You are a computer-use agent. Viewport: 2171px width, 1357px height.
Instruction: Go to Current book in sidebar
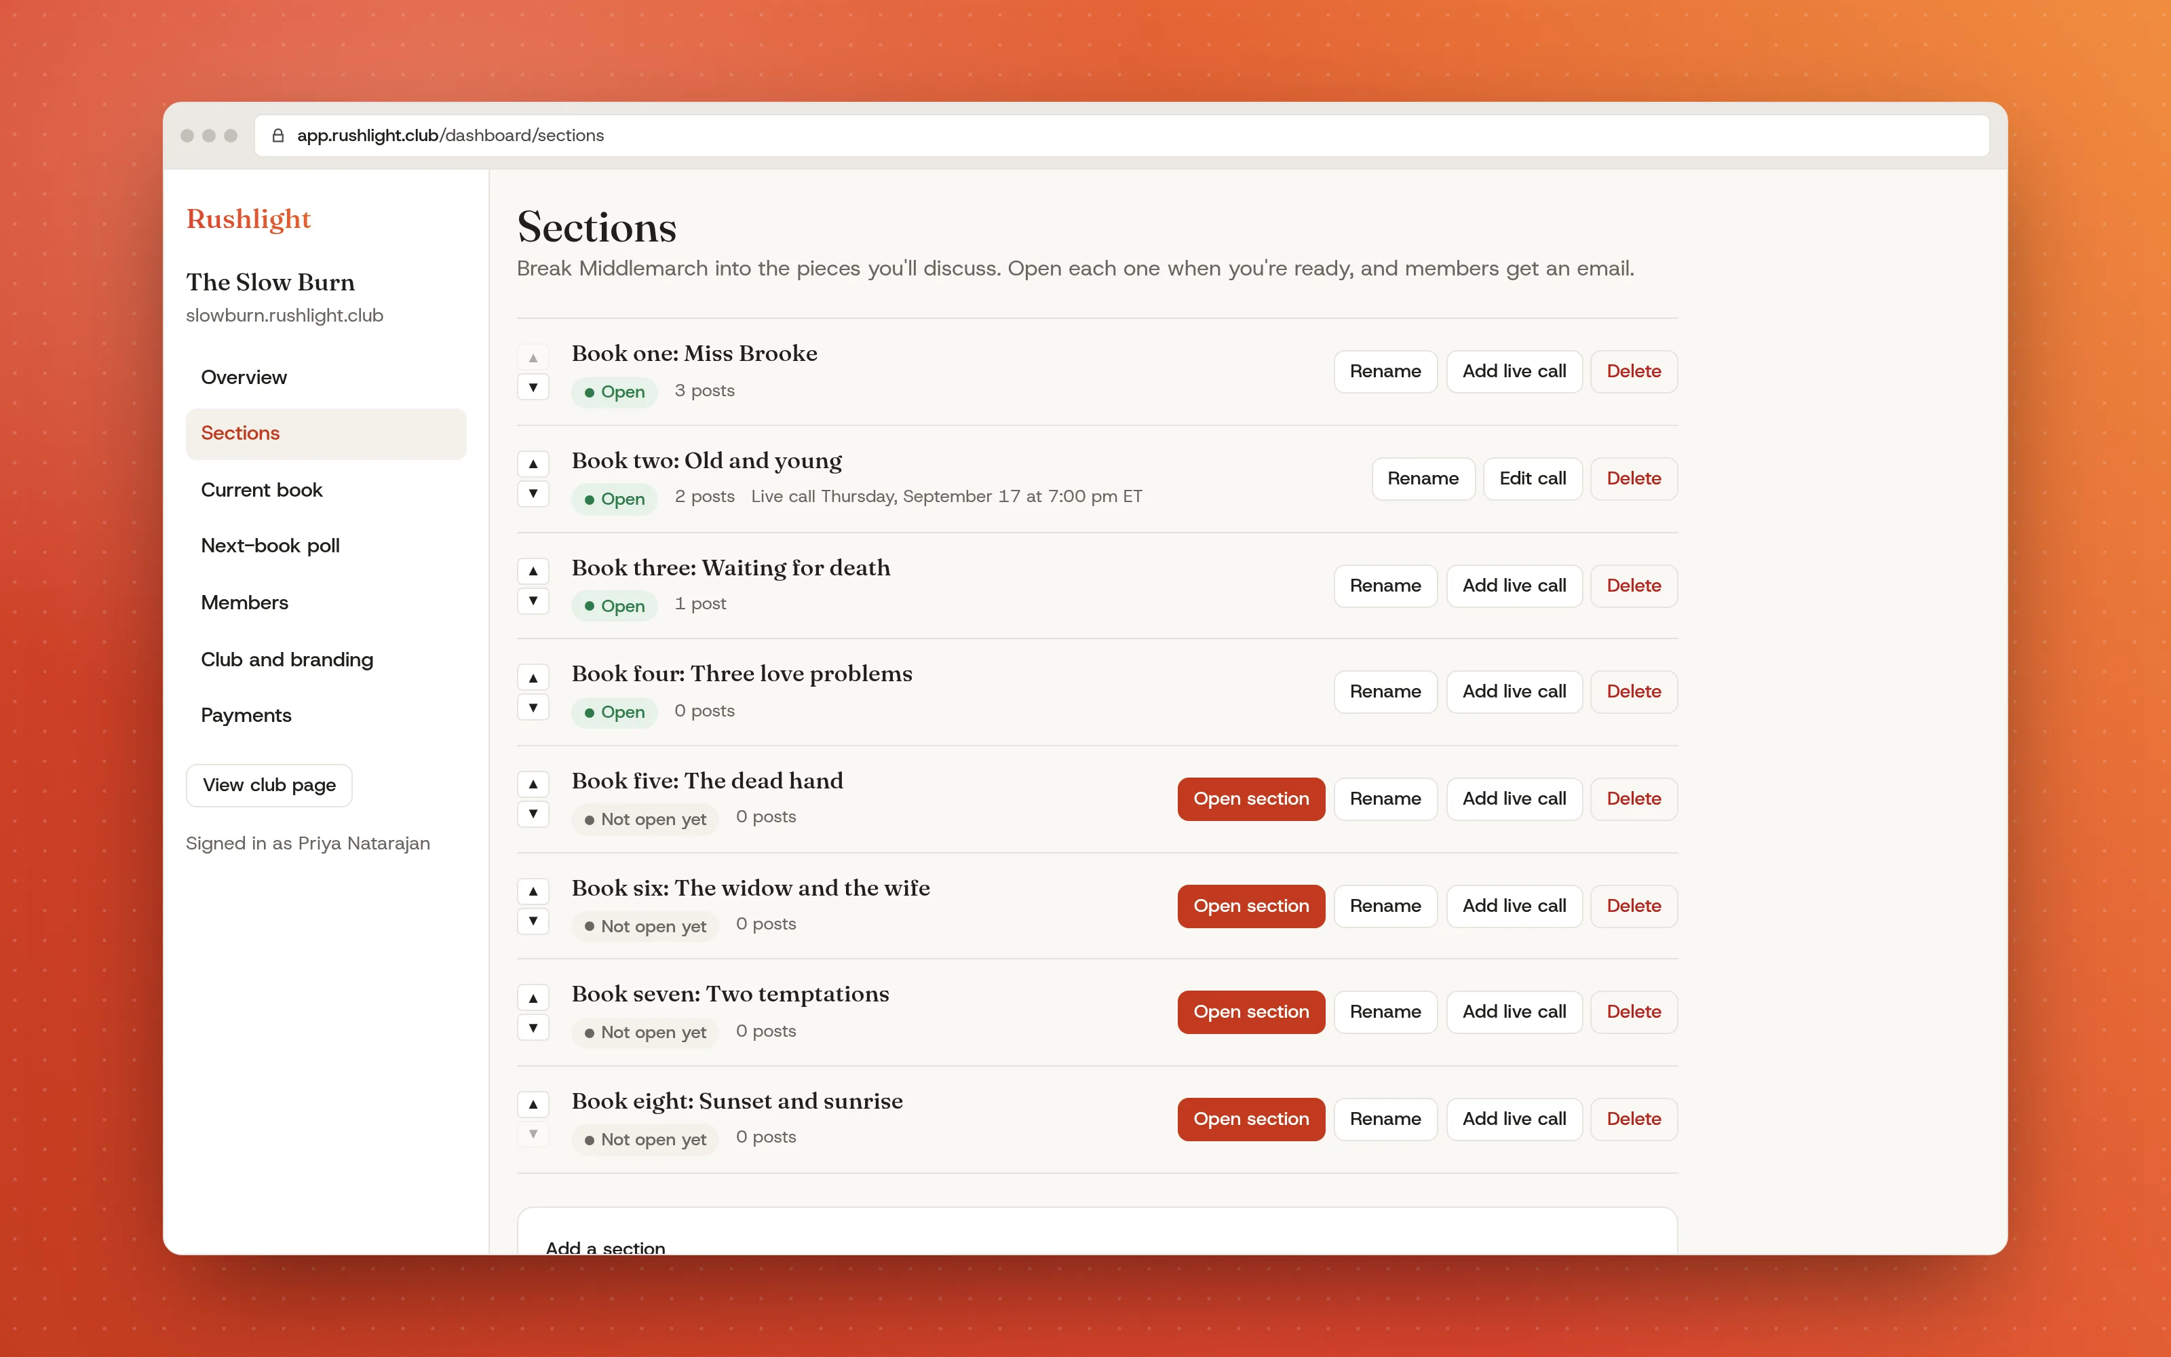pos(326,490)
